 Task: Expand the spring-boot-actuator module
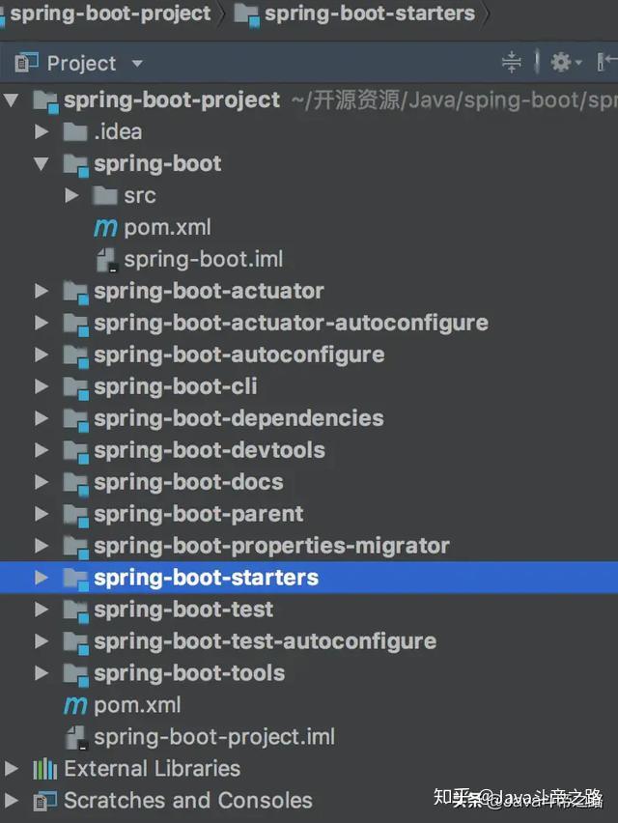click(x=42, y=292)
